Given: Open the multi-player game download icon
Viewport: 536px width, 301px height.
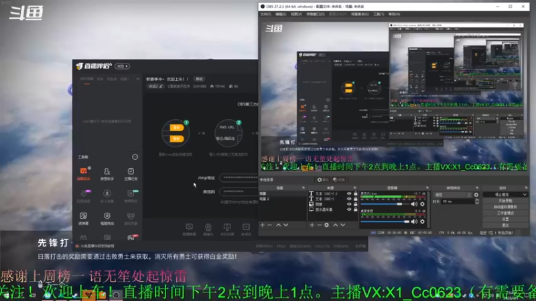Looking at the screenshot, I should [x=107, y=195].
